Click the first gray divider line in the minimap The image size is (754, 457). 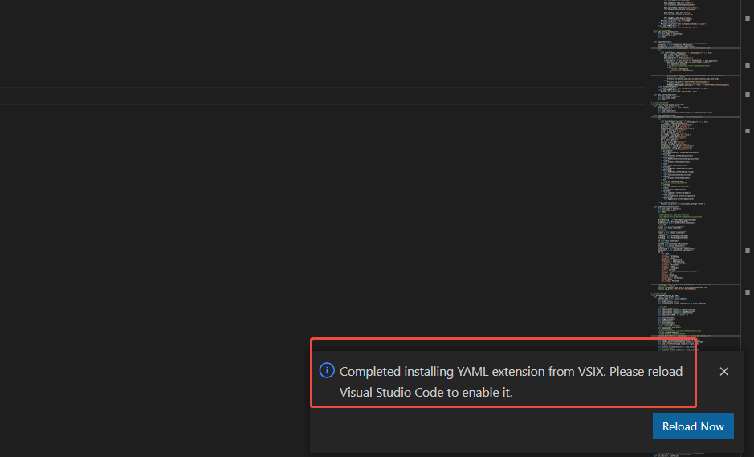coord(695,48)
